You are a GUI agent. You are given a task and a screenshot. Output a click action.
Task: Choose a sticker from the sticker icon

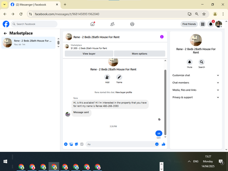(77, 144)
